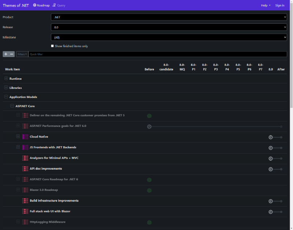This screenshot has height=230, width=293.
Task: Open the Release dropdown showing 8.0
Action: point(169,27)
